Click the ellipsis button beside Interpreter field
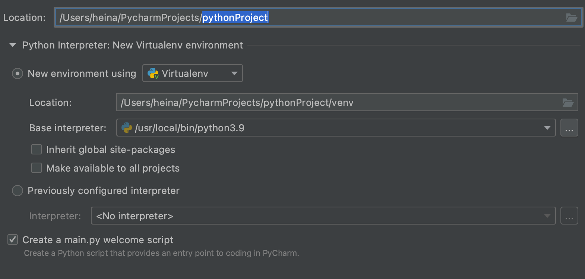 tap(569, 216)
